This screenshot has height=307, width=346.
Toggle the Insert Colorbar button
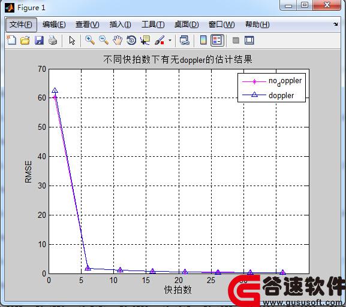(x=203, y=40)
